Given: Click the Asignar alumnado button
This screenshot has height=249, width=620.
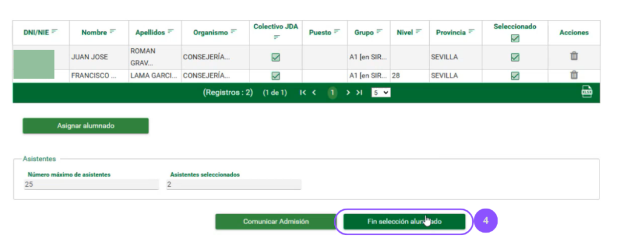Looking at the screenshot, I should coord(86,126).
